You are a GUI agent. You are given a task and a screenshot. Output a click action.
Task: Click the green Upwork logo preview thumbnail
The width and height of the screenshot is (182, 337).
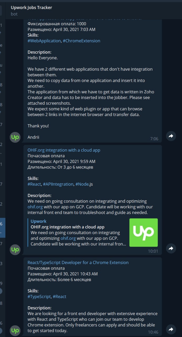[x=144, y=232]
